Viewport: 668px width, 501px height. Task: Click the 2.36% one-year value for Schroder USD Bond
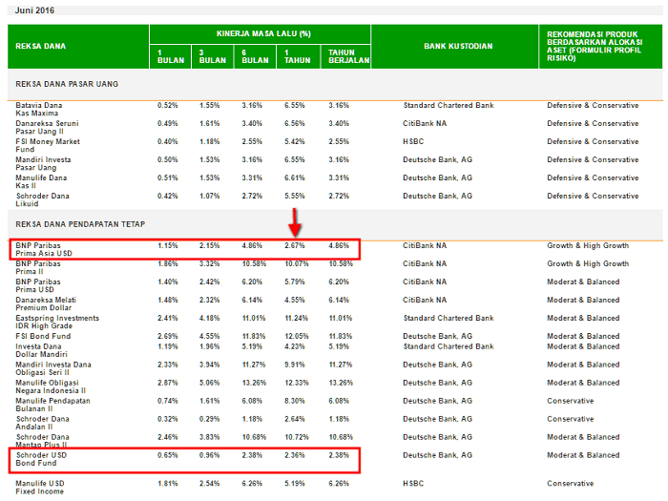point(295,455)
